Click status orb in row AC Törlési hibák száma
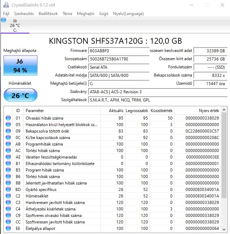230x234 pixels. coord(8,150)
